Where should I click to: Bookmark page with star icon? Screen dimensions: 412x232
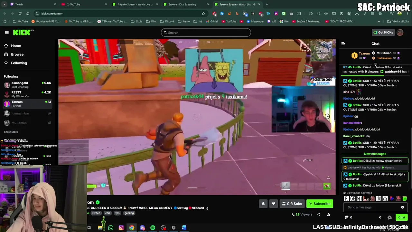[203, 14]
